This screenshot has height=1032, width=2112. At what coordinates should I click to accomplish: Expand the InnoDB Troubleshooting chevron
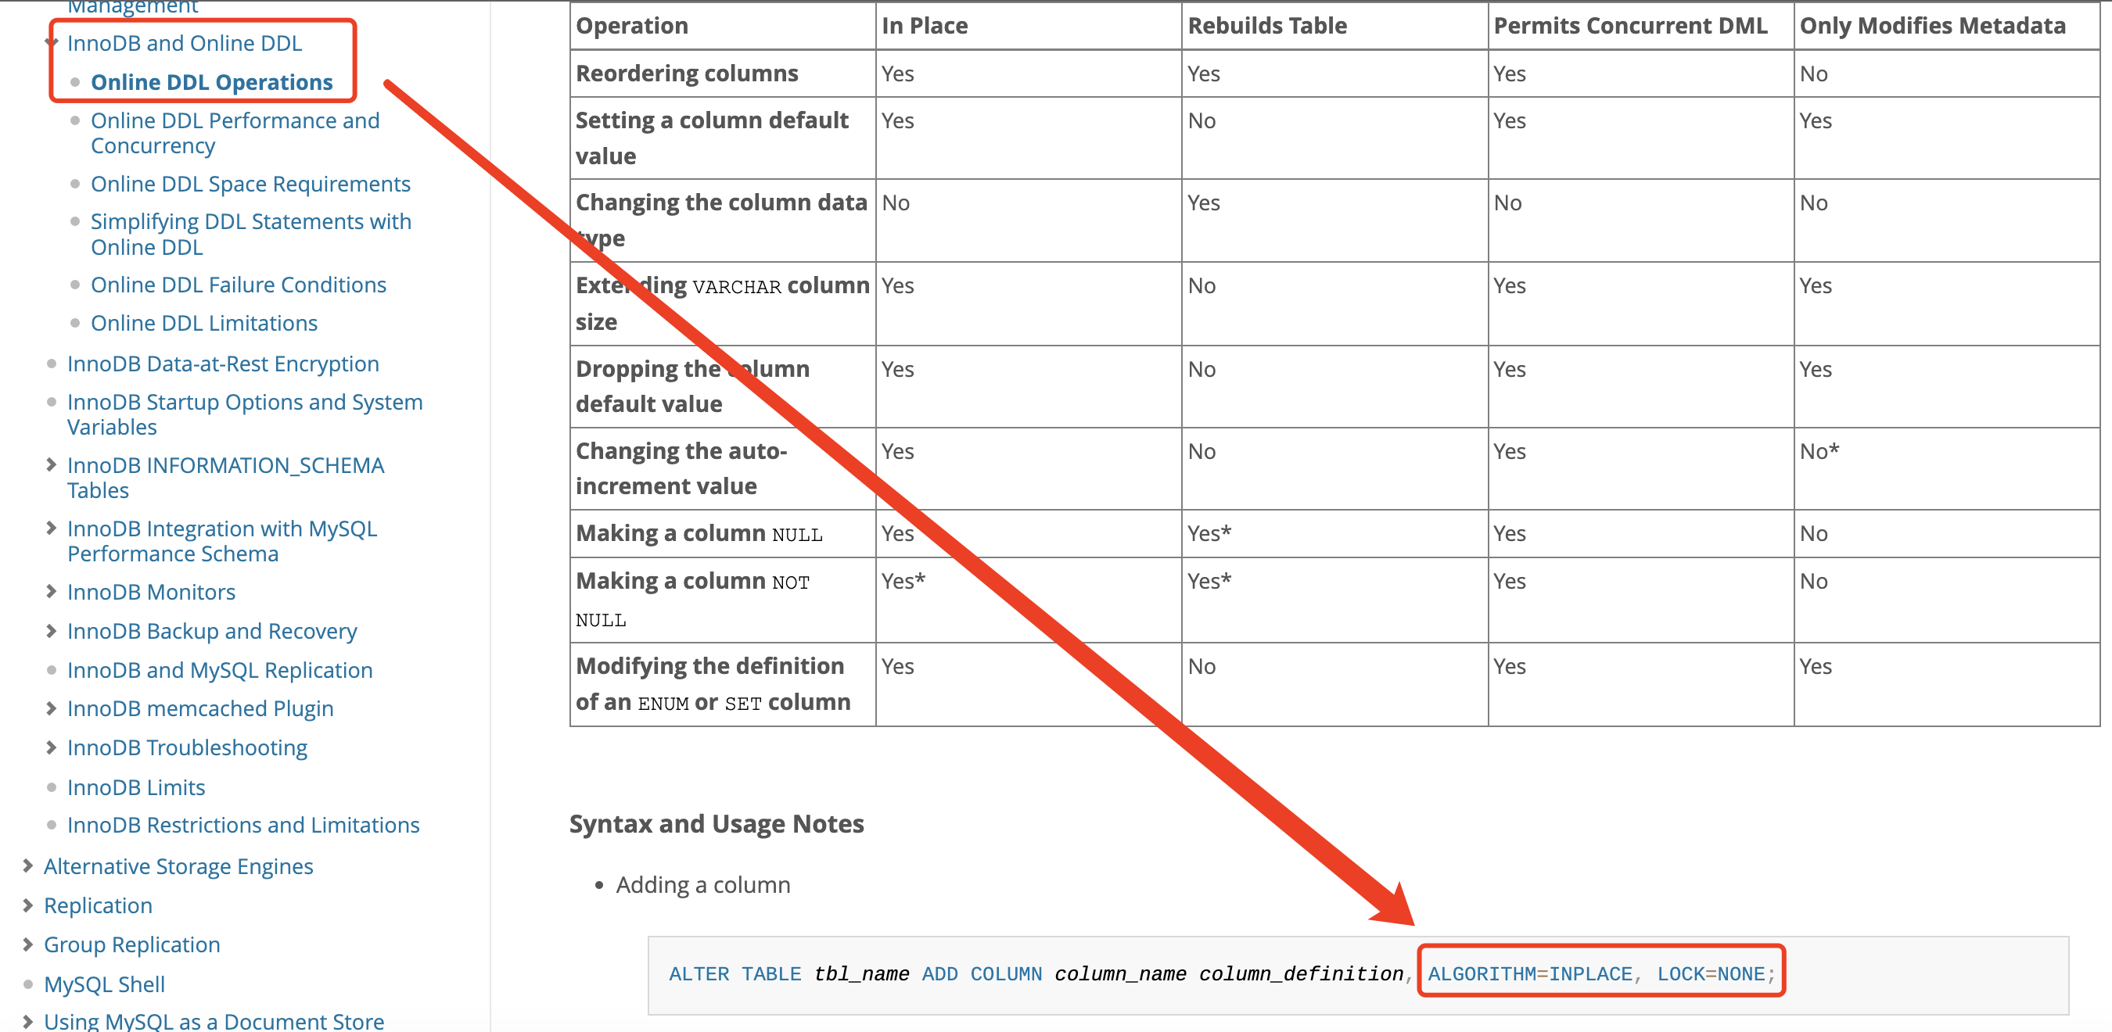(x=51, y=747)
